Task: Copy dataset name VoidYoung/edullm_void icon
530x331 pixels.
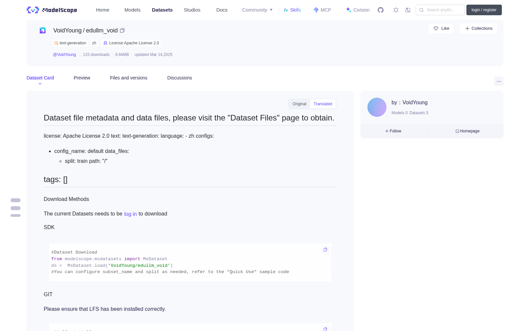Action: coord(122,30)
